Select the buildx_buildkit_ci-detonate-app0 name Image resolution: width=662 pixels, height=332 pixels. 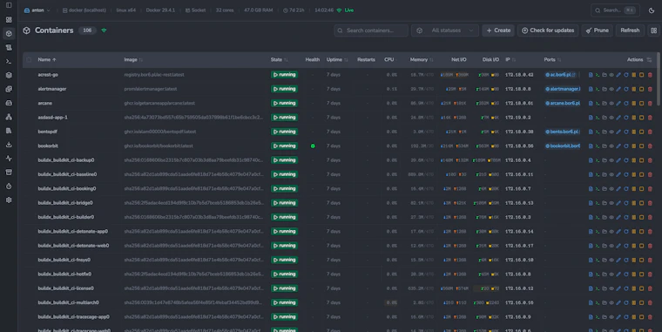point(72,232)
